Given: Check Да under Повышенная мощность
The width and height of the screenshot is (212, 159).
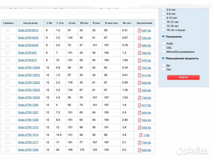Looking at the screenshot, I should (164, 65).
